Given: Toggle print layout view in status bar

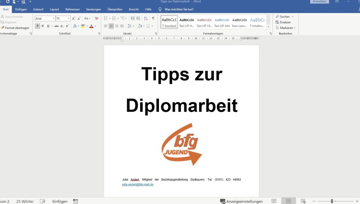Looking at the screenshot, I should 289,201.
